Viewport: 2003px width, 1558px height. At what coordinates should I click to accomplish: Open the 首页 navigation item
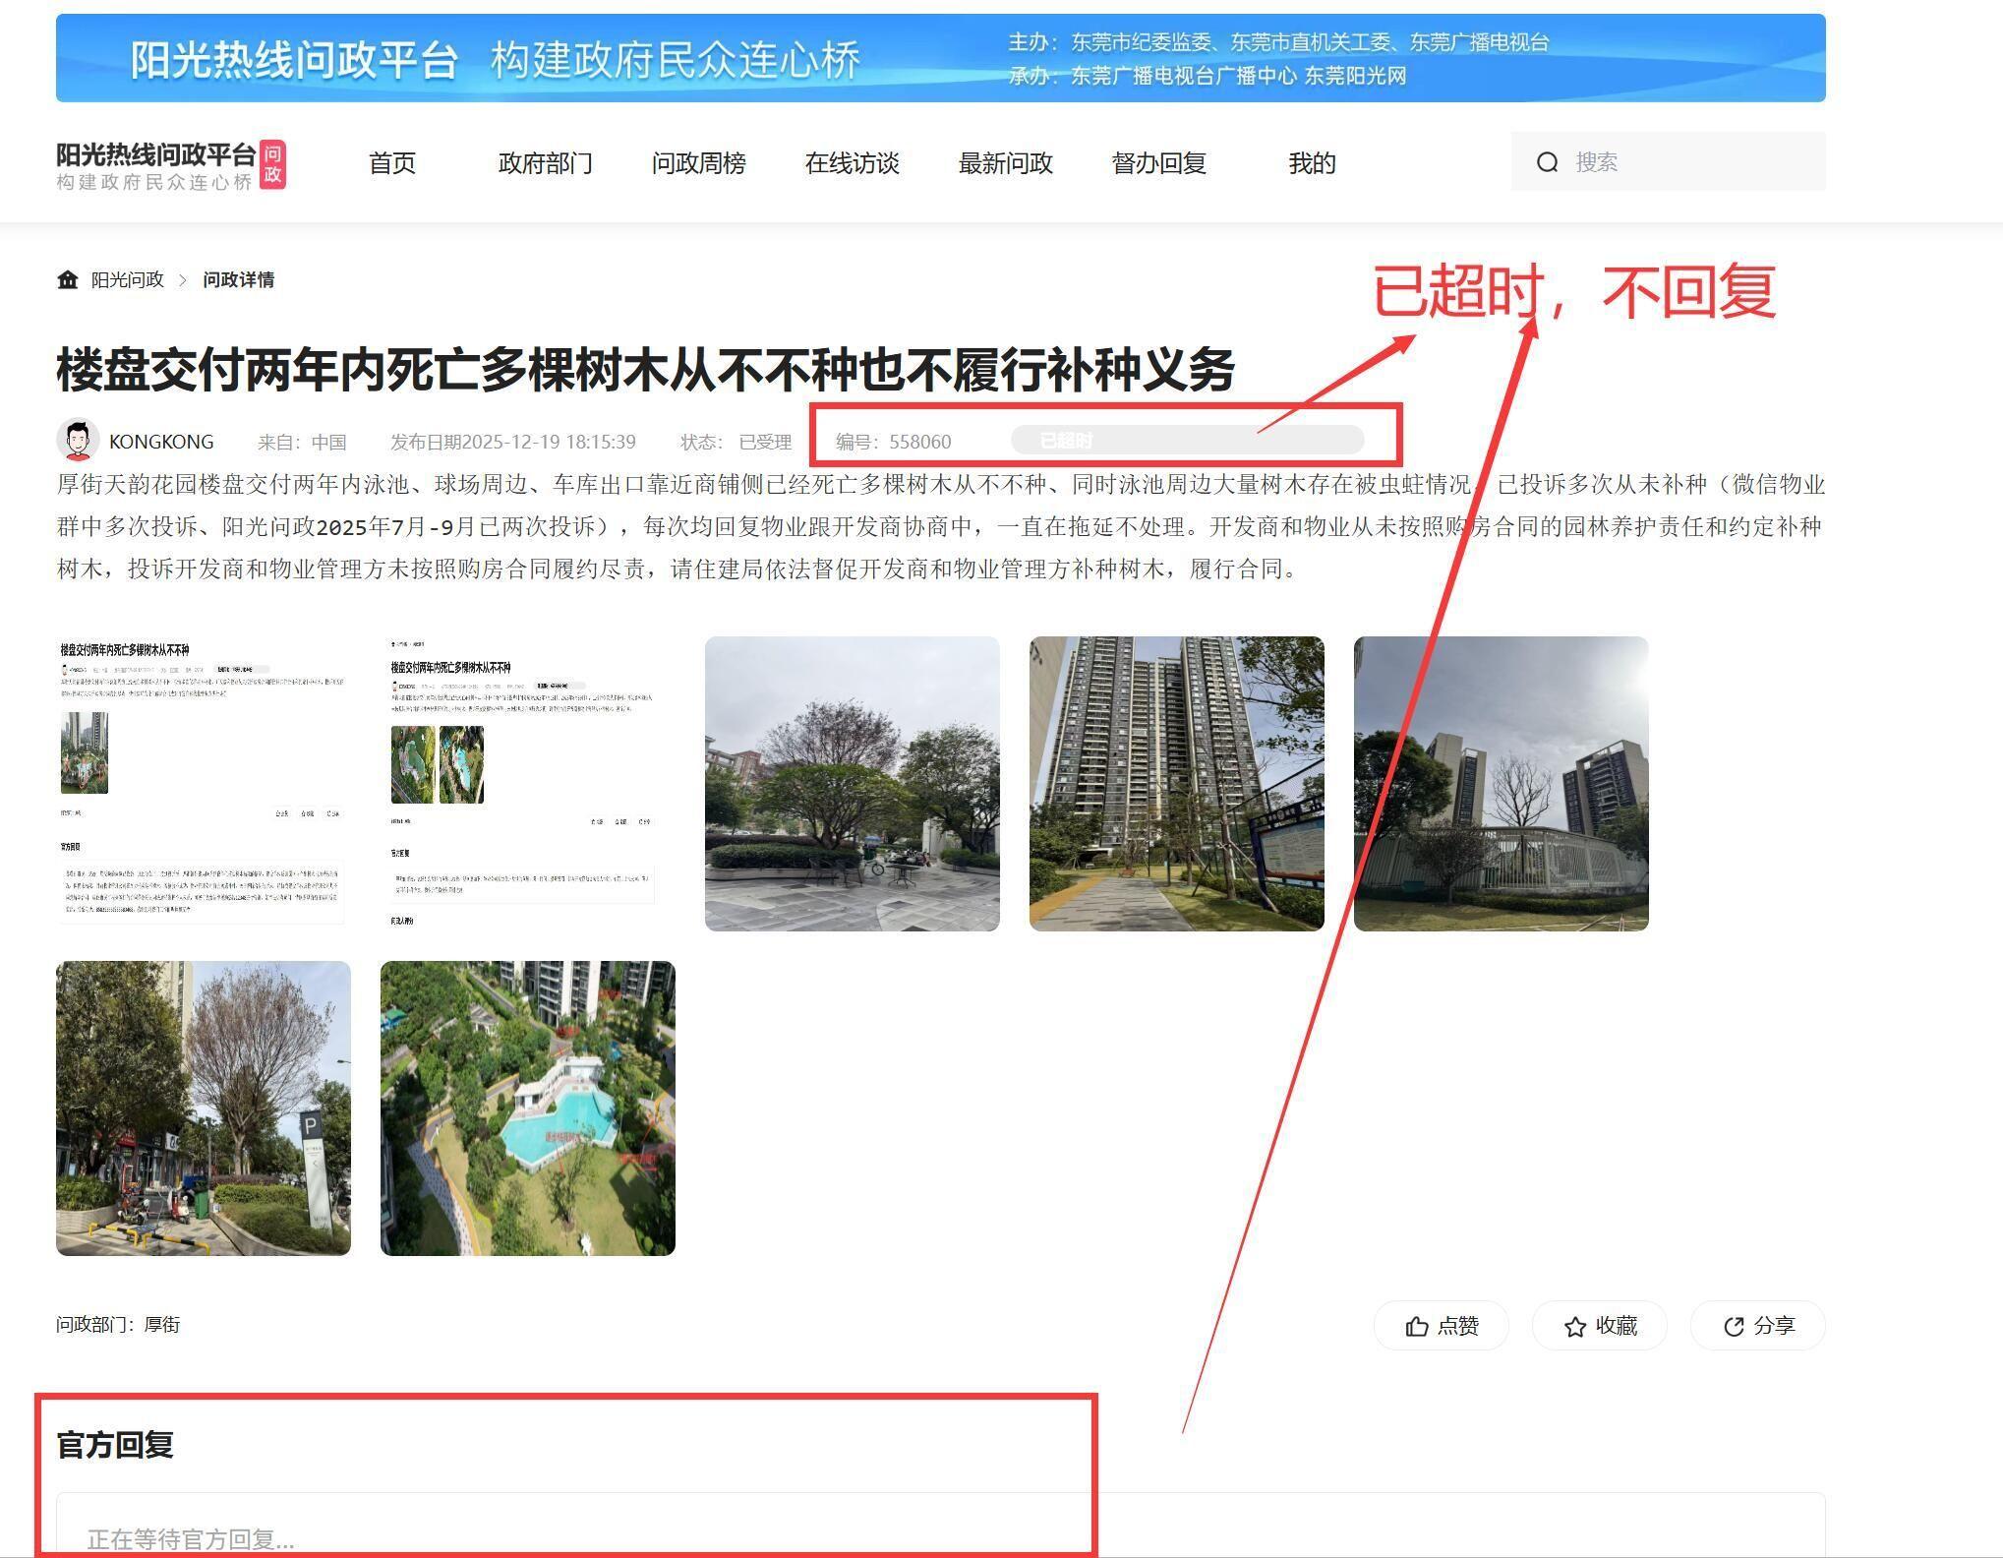click(x=392, y=163)
